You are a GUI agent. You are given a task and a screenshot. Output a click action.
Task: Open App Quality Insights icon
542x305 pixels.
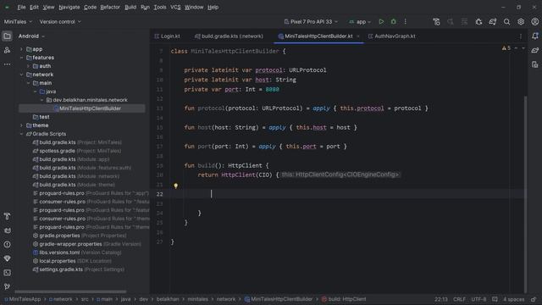tap(7, 258)
